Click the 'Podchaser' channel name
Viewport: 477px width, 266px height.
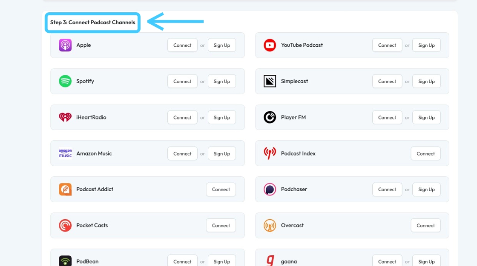[x=294, y=189]
